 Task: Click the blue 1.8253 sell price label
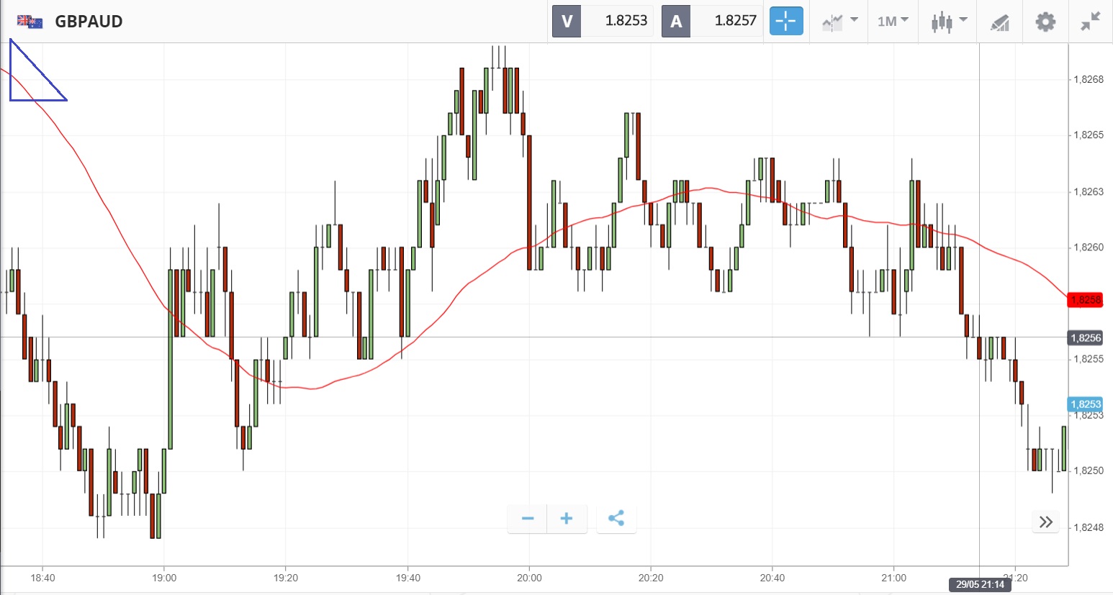pos(1085,404)
